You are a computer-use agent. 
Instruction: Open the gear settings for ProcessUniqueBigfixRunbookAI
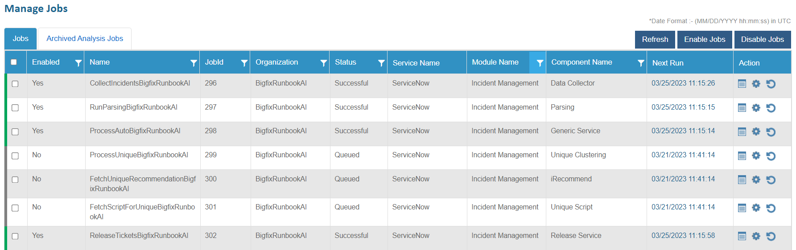[756, 156]
